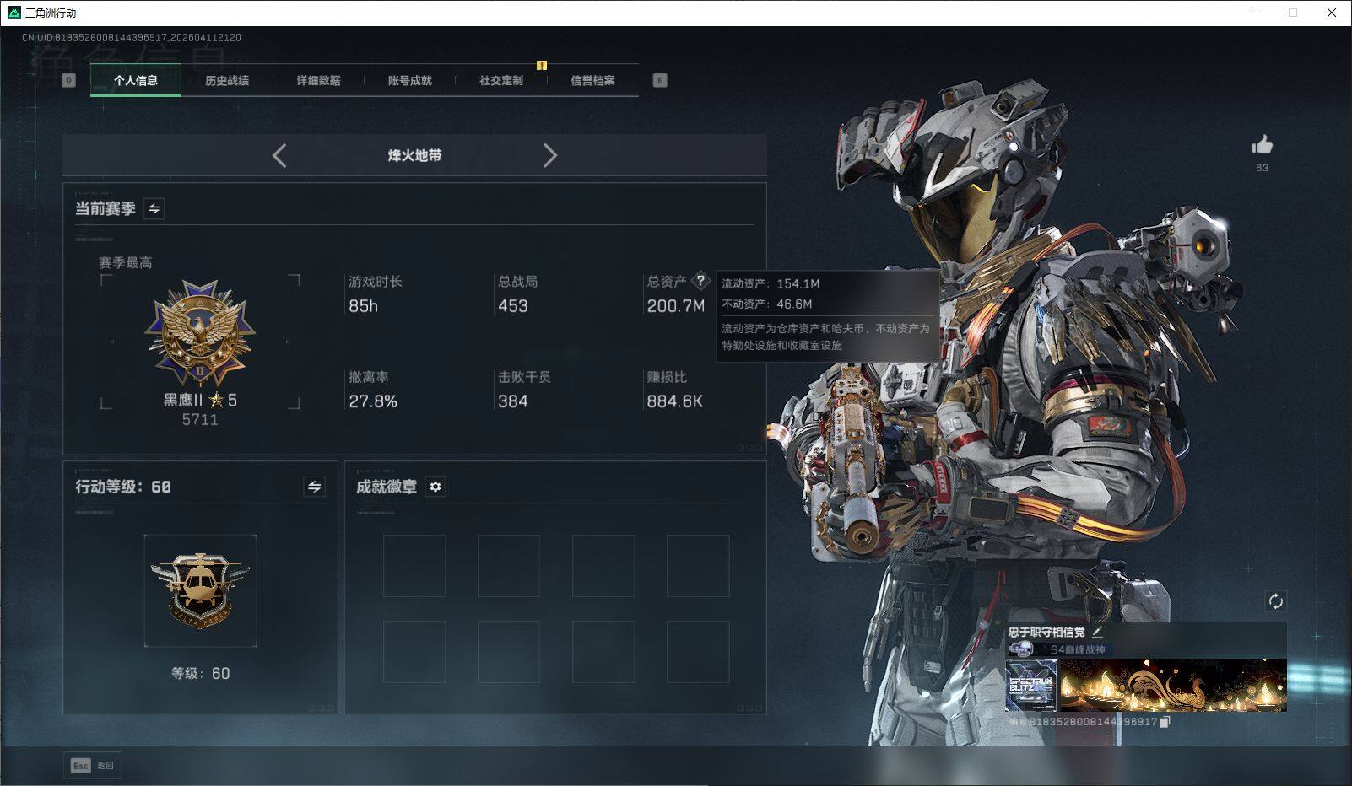Screen dimensions: 1352x786
Task: Click the 黑鹰II rank badge emblem
Action: click(x=200, y=334)
